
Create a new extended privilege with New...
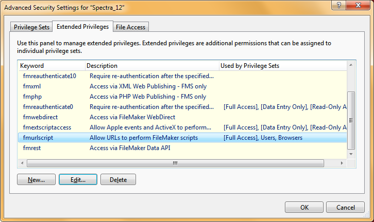point(36,180)
